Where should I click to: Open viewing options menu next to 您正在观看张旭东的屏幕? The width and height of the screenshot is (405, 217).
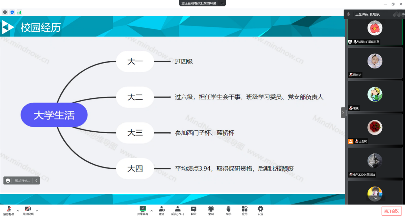pyautogui.click(x=222, y=3)
